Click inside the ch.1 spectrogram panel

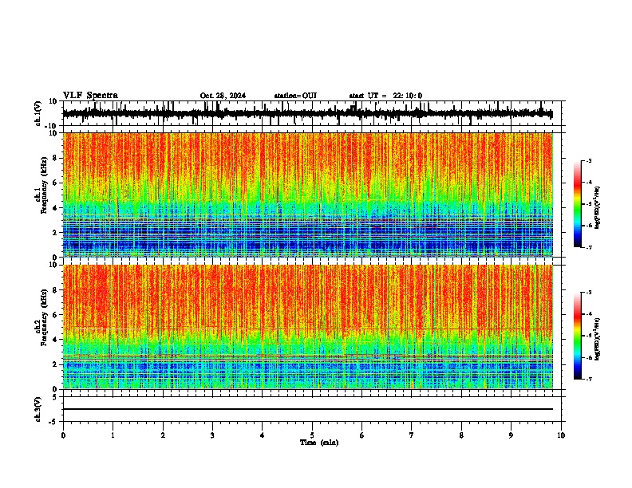click(307, 195)
